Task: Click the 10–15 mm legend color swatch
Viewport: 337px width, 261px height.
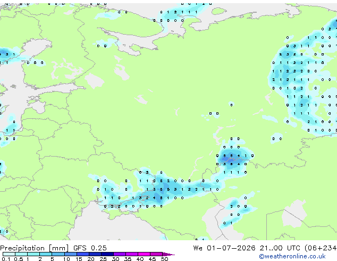Action: coord(70,254)
